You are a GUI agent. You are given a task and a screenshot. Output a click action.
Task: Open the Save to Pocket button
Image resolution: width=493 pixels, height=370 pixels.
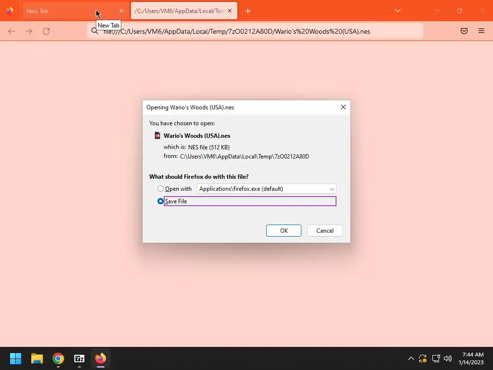(x=464, y=31)
